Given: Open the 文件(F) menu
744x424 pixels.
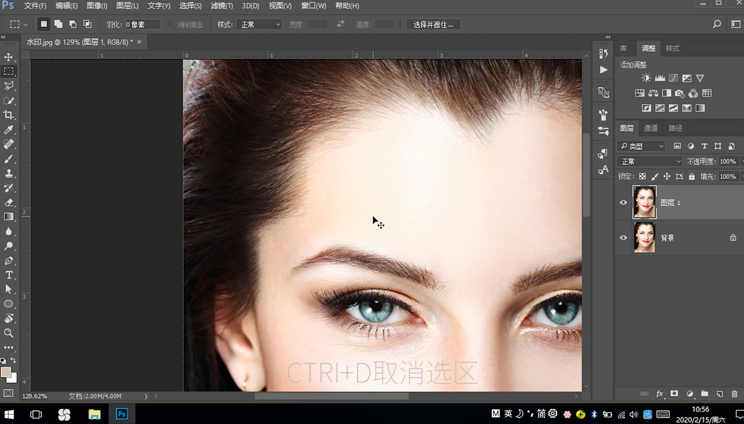Looking at the screenshot, I should pyautogui.click(x=35, y=5).
